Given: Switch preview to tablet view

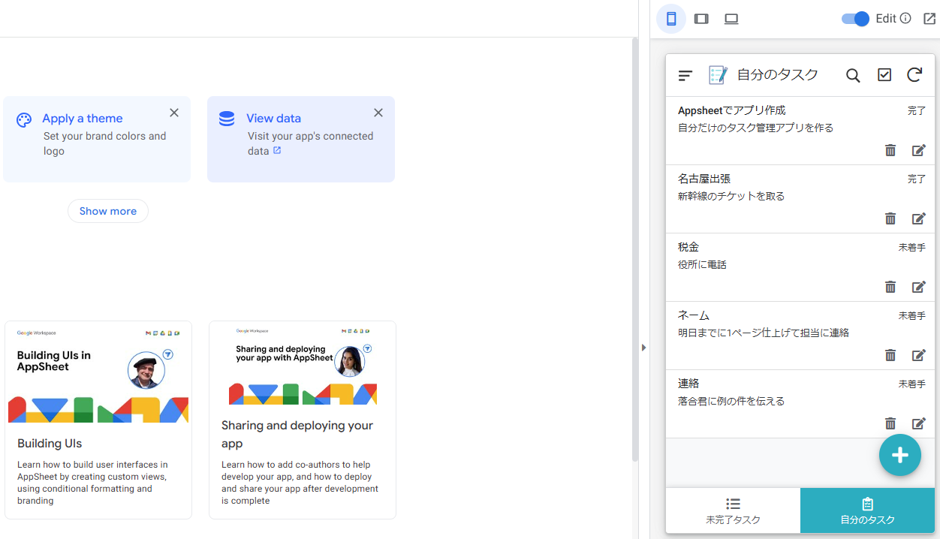Looking at the screenshot, I should pyautogui.click(x=700, y=18).
